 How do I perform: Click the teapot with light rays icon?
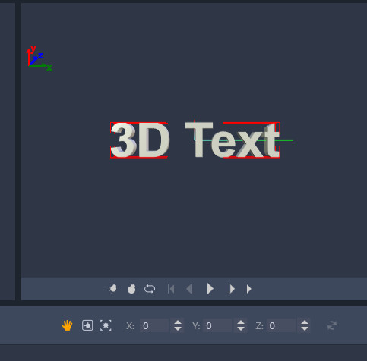(x=113, y=289)
